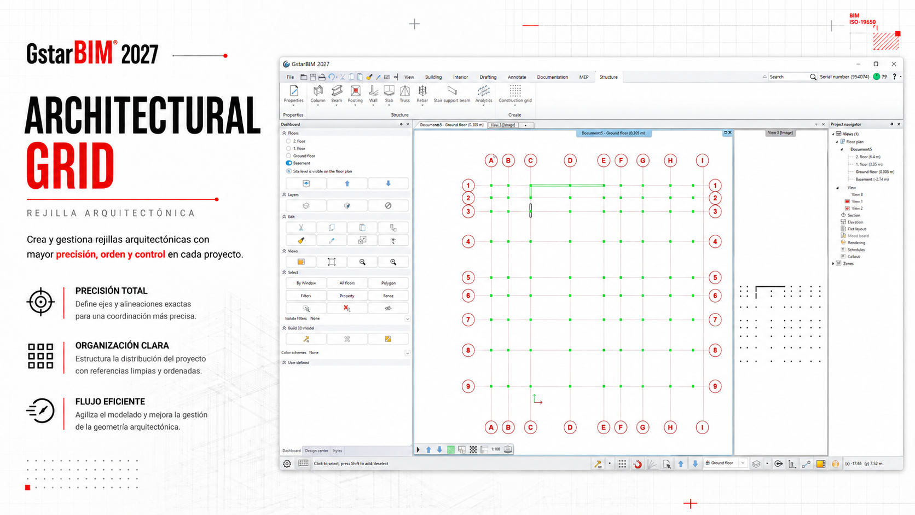This screenshot has height=515, width=915.
Task: Click the All floors button
Action: tap(347, 283)
